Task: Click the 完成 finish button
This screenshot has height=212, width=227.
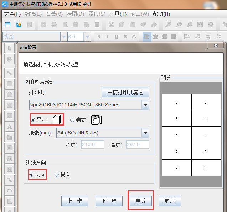Action: click(x=140, y=201)
